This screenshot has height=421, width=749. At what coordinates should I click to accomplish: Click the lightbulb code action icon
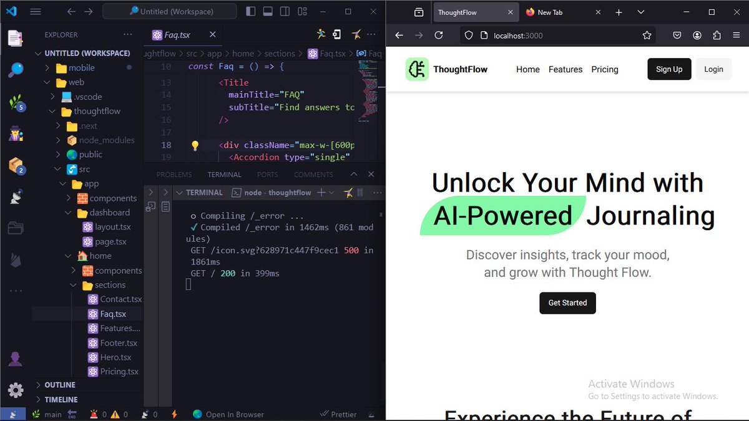point(195,145)
